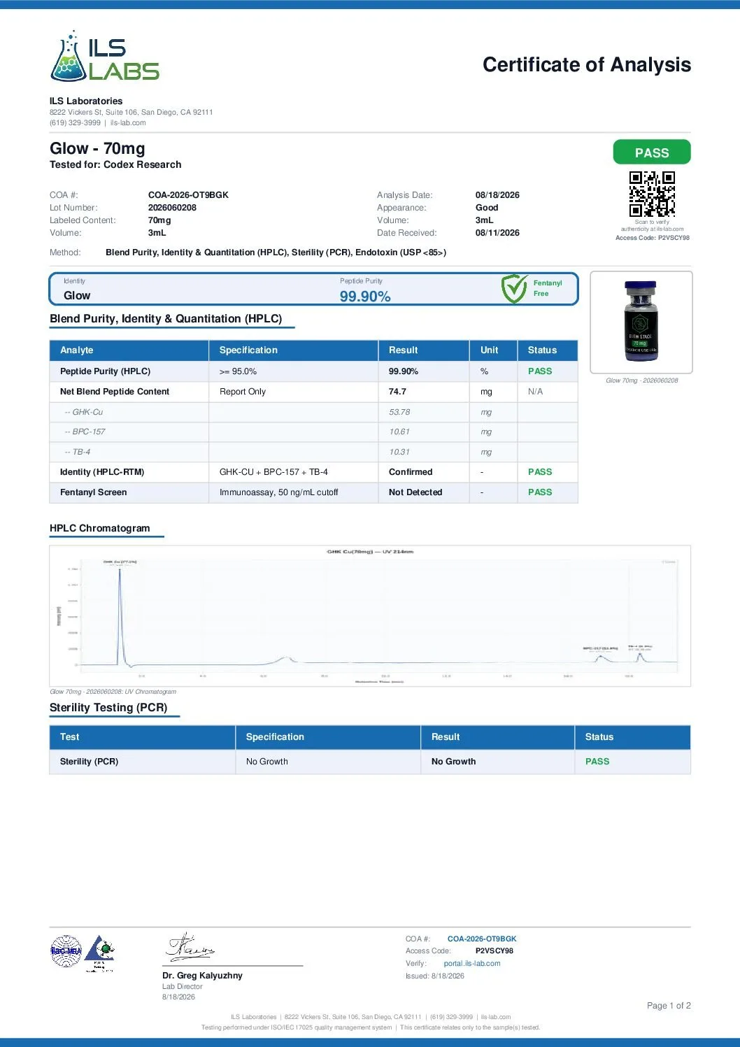Click the triangular accreditation badge in footer

(100, 953)
